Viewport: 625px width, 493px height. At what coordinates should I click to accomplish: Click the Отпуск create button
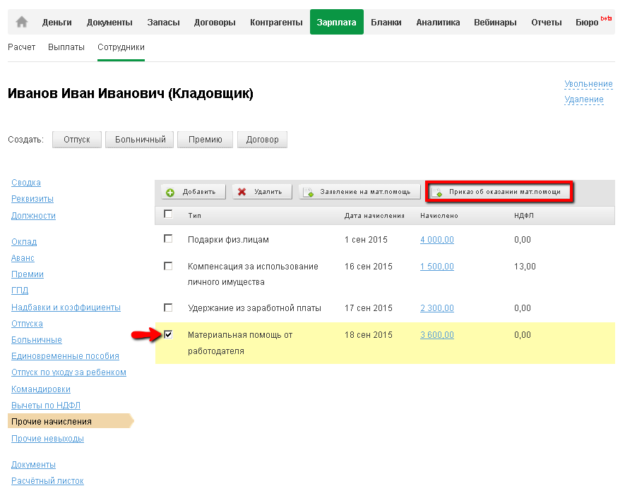77,140
